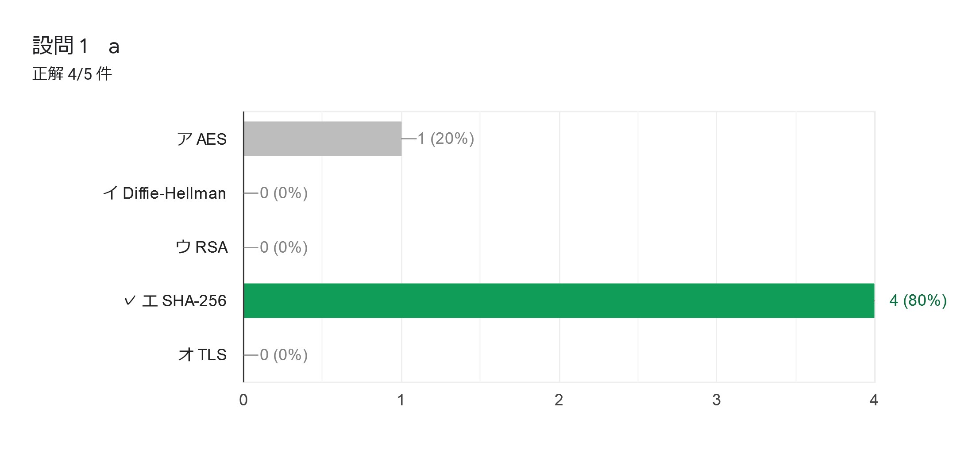Screen dimensions: 972x462
Task: Click the question title 設問１ a
Action: click(76, 46)
